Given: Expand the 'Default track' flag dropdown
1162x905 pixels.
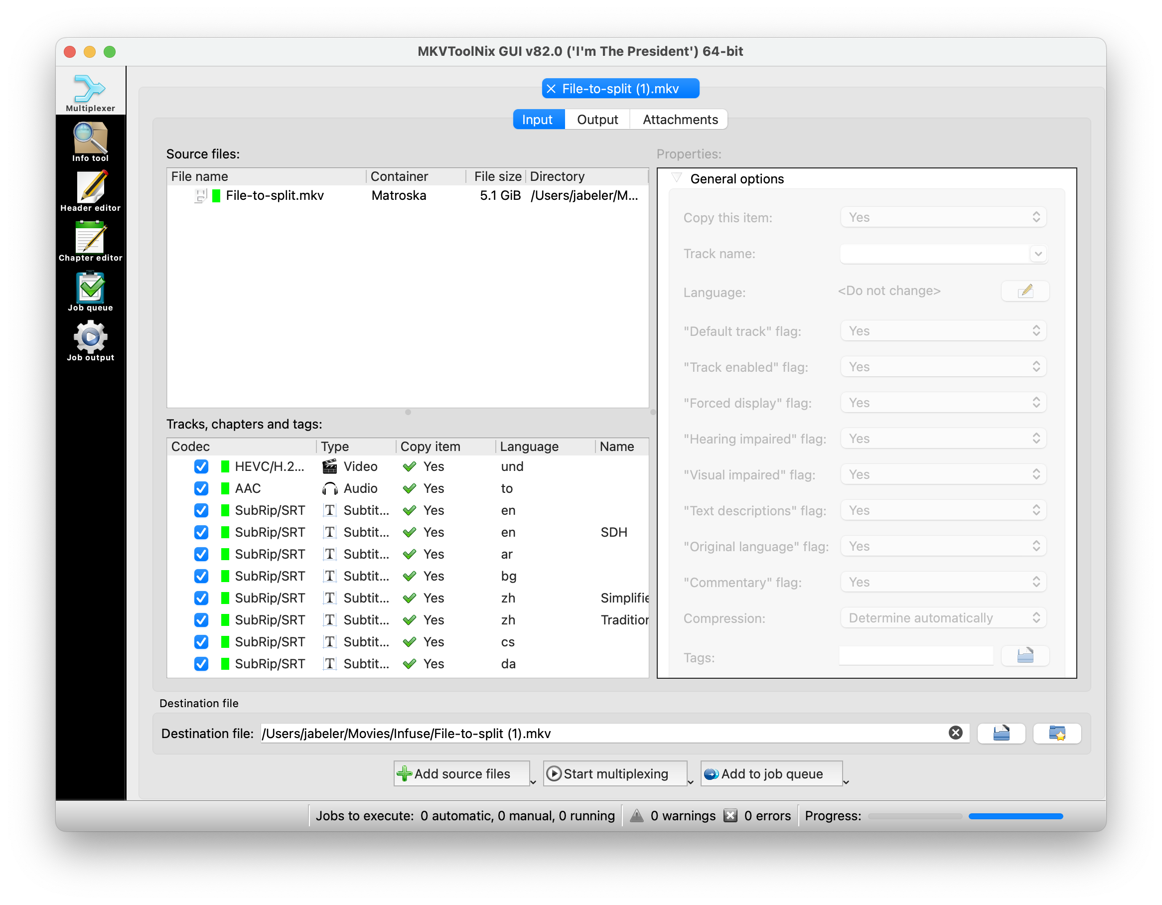Looking at the screenshot, I should pos(940,331).
